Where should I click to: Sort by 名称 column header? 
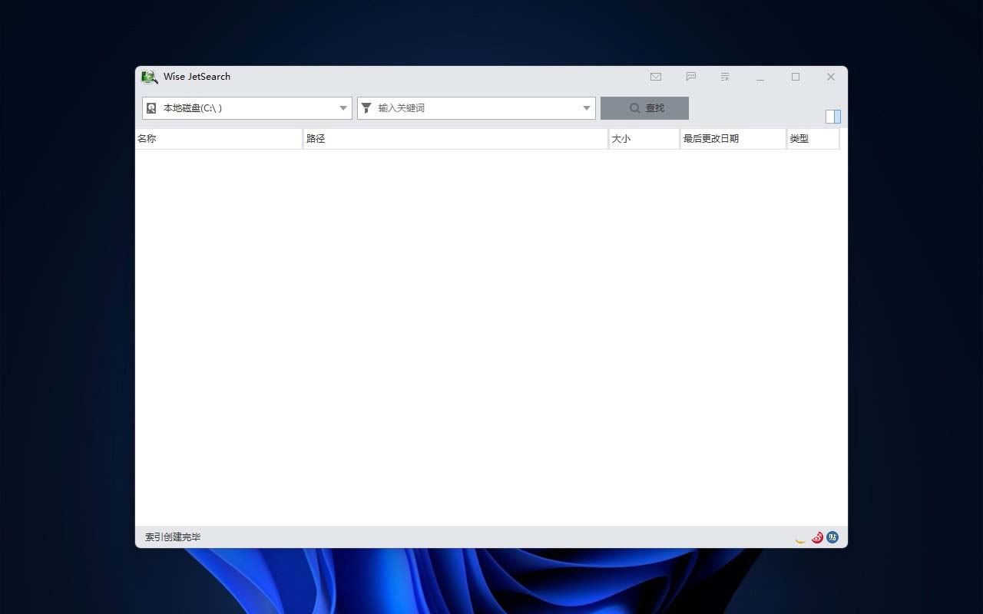(x=219, y=139)
